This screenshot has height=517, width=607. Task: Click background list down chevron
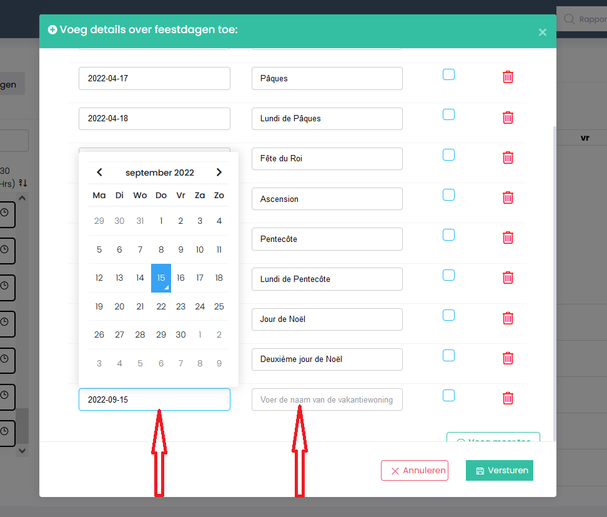point(22,451)
